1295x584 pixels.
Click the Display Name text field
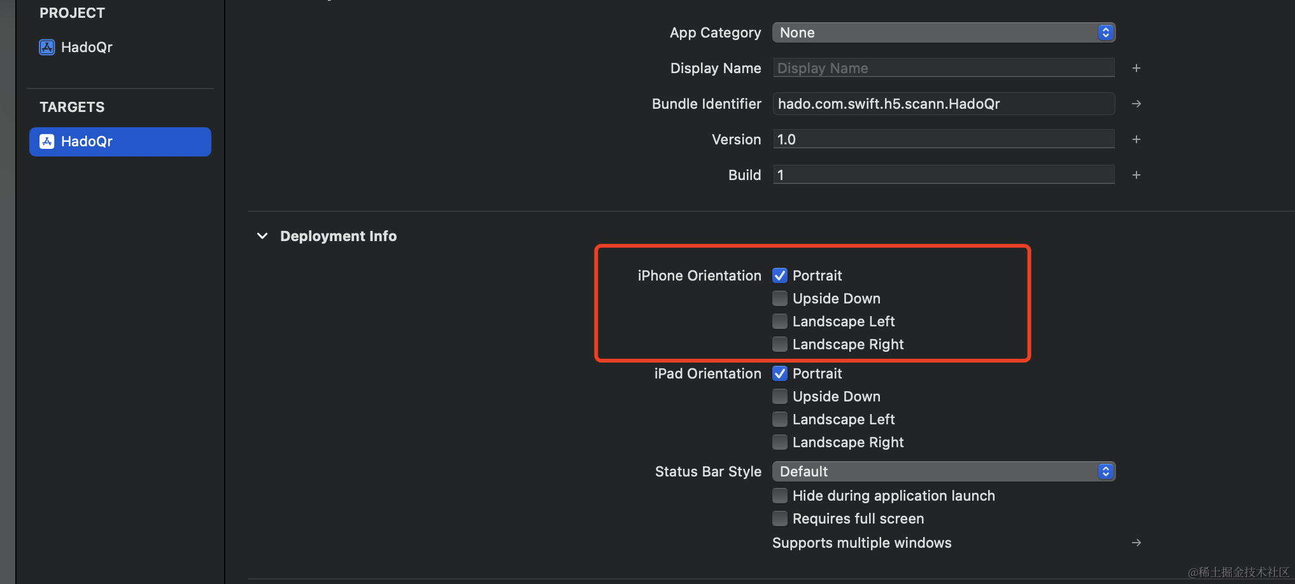944,68
